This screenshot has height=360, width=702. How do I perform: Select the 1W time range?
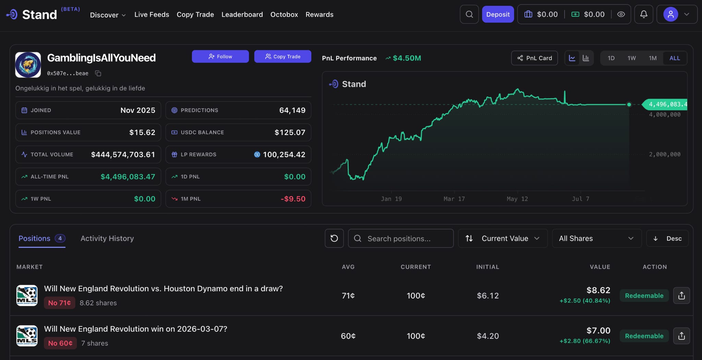click(x=632, y=58)
